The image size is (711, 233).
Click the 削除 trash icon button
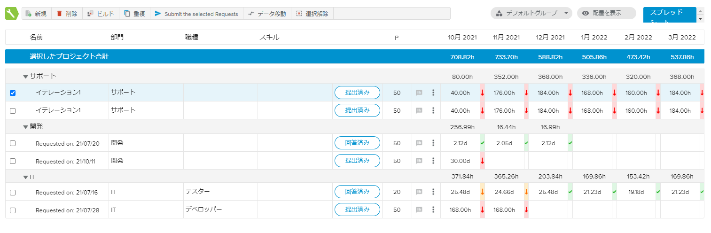click(67, 14)
